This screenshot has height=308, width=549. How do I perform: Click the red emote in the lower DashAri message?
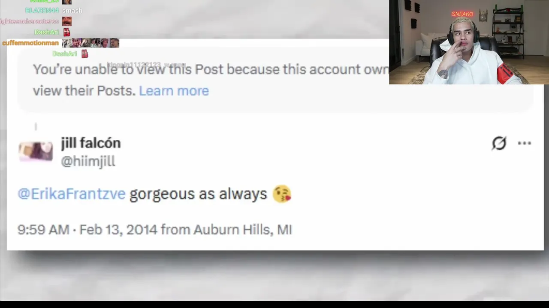(84, 53)
